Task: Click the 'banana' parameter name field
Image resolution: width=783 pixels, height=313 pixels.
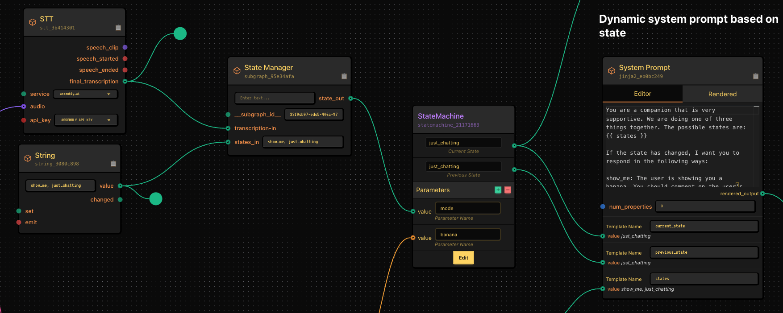Action: [467, 235]
